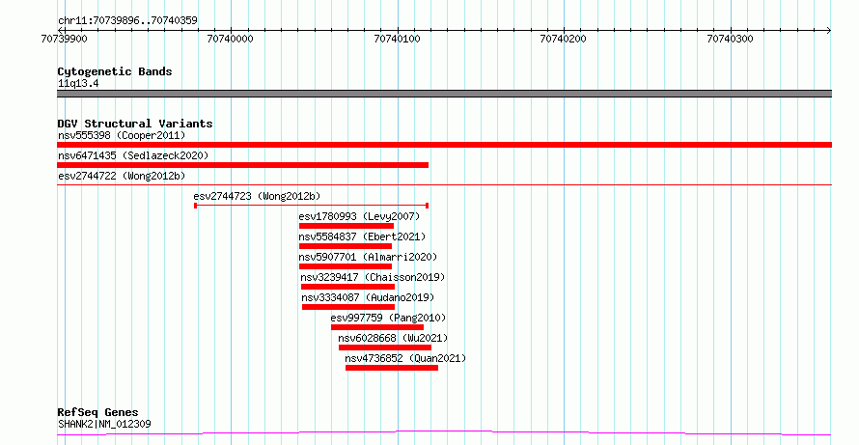The width and height of the screenshot is (859, 445).
Task: Click the RefSeq Genes track title
Action: (x=97, y=412)
